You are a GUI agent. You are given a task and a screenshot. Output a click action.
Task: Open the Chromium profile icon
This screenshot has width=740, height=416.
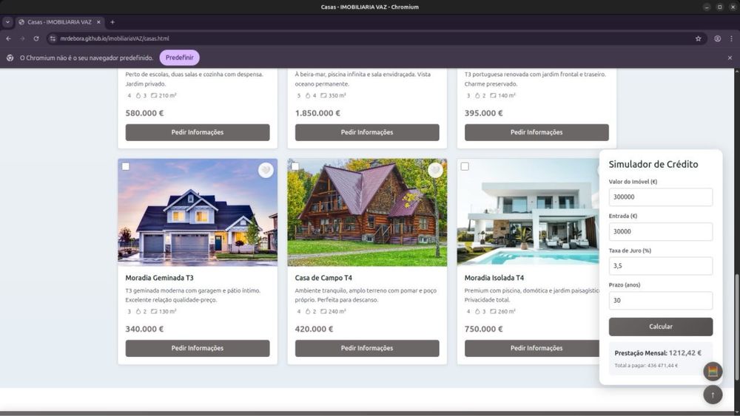coord(717,38)
